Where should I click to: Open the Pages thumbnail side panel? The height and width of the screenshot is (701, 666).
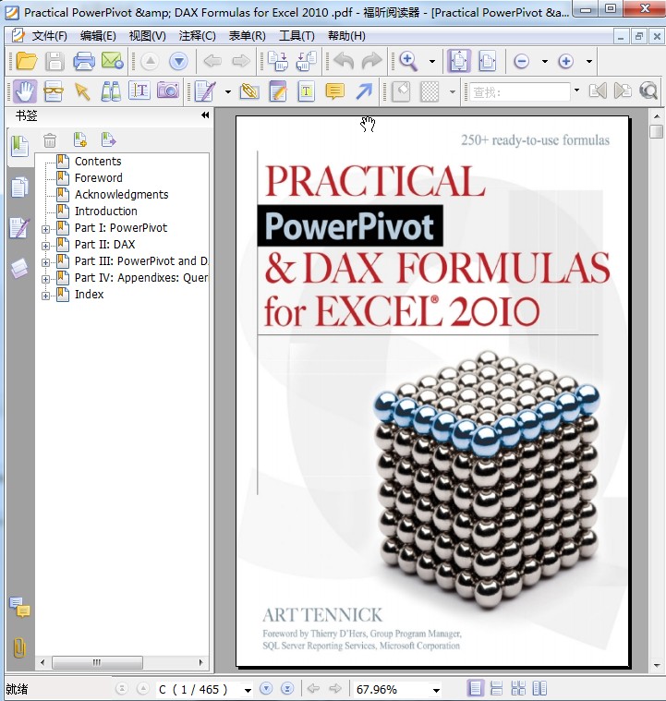tap(19, 187)
